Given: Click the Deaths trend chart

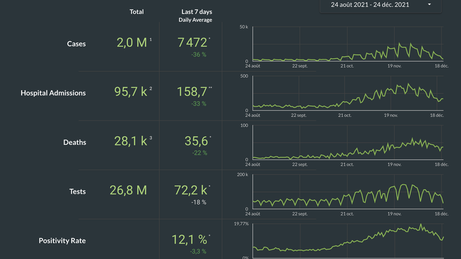Looking at the screenshot, I should (348, 144).
